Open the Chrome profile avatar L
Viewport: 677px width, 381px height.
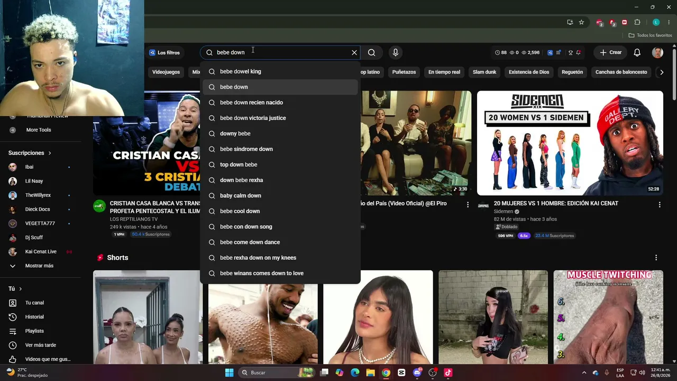pos(656,22)
